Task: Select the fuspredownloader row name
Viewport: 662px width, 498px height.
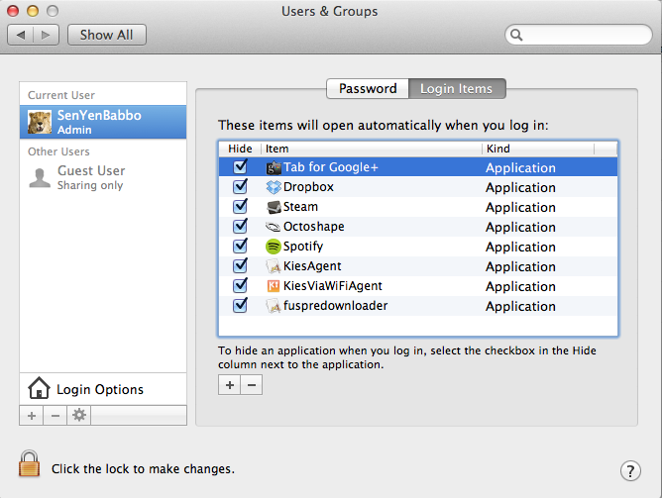Action: click(335, 306)
